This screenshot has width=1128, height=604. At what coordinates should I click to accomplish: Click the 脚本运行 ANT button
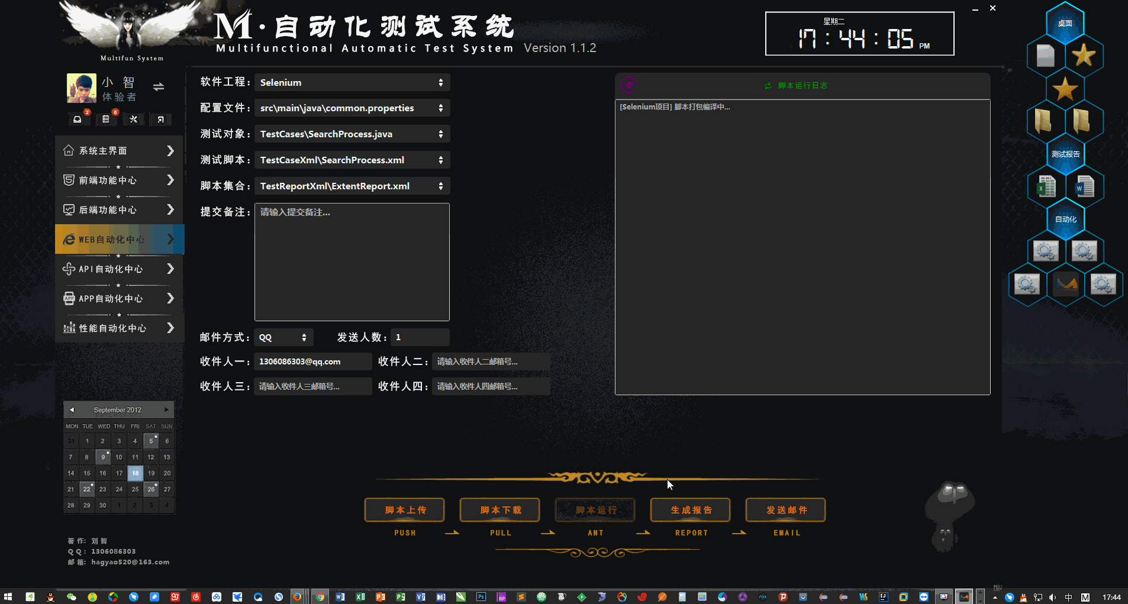coord(595,510)
